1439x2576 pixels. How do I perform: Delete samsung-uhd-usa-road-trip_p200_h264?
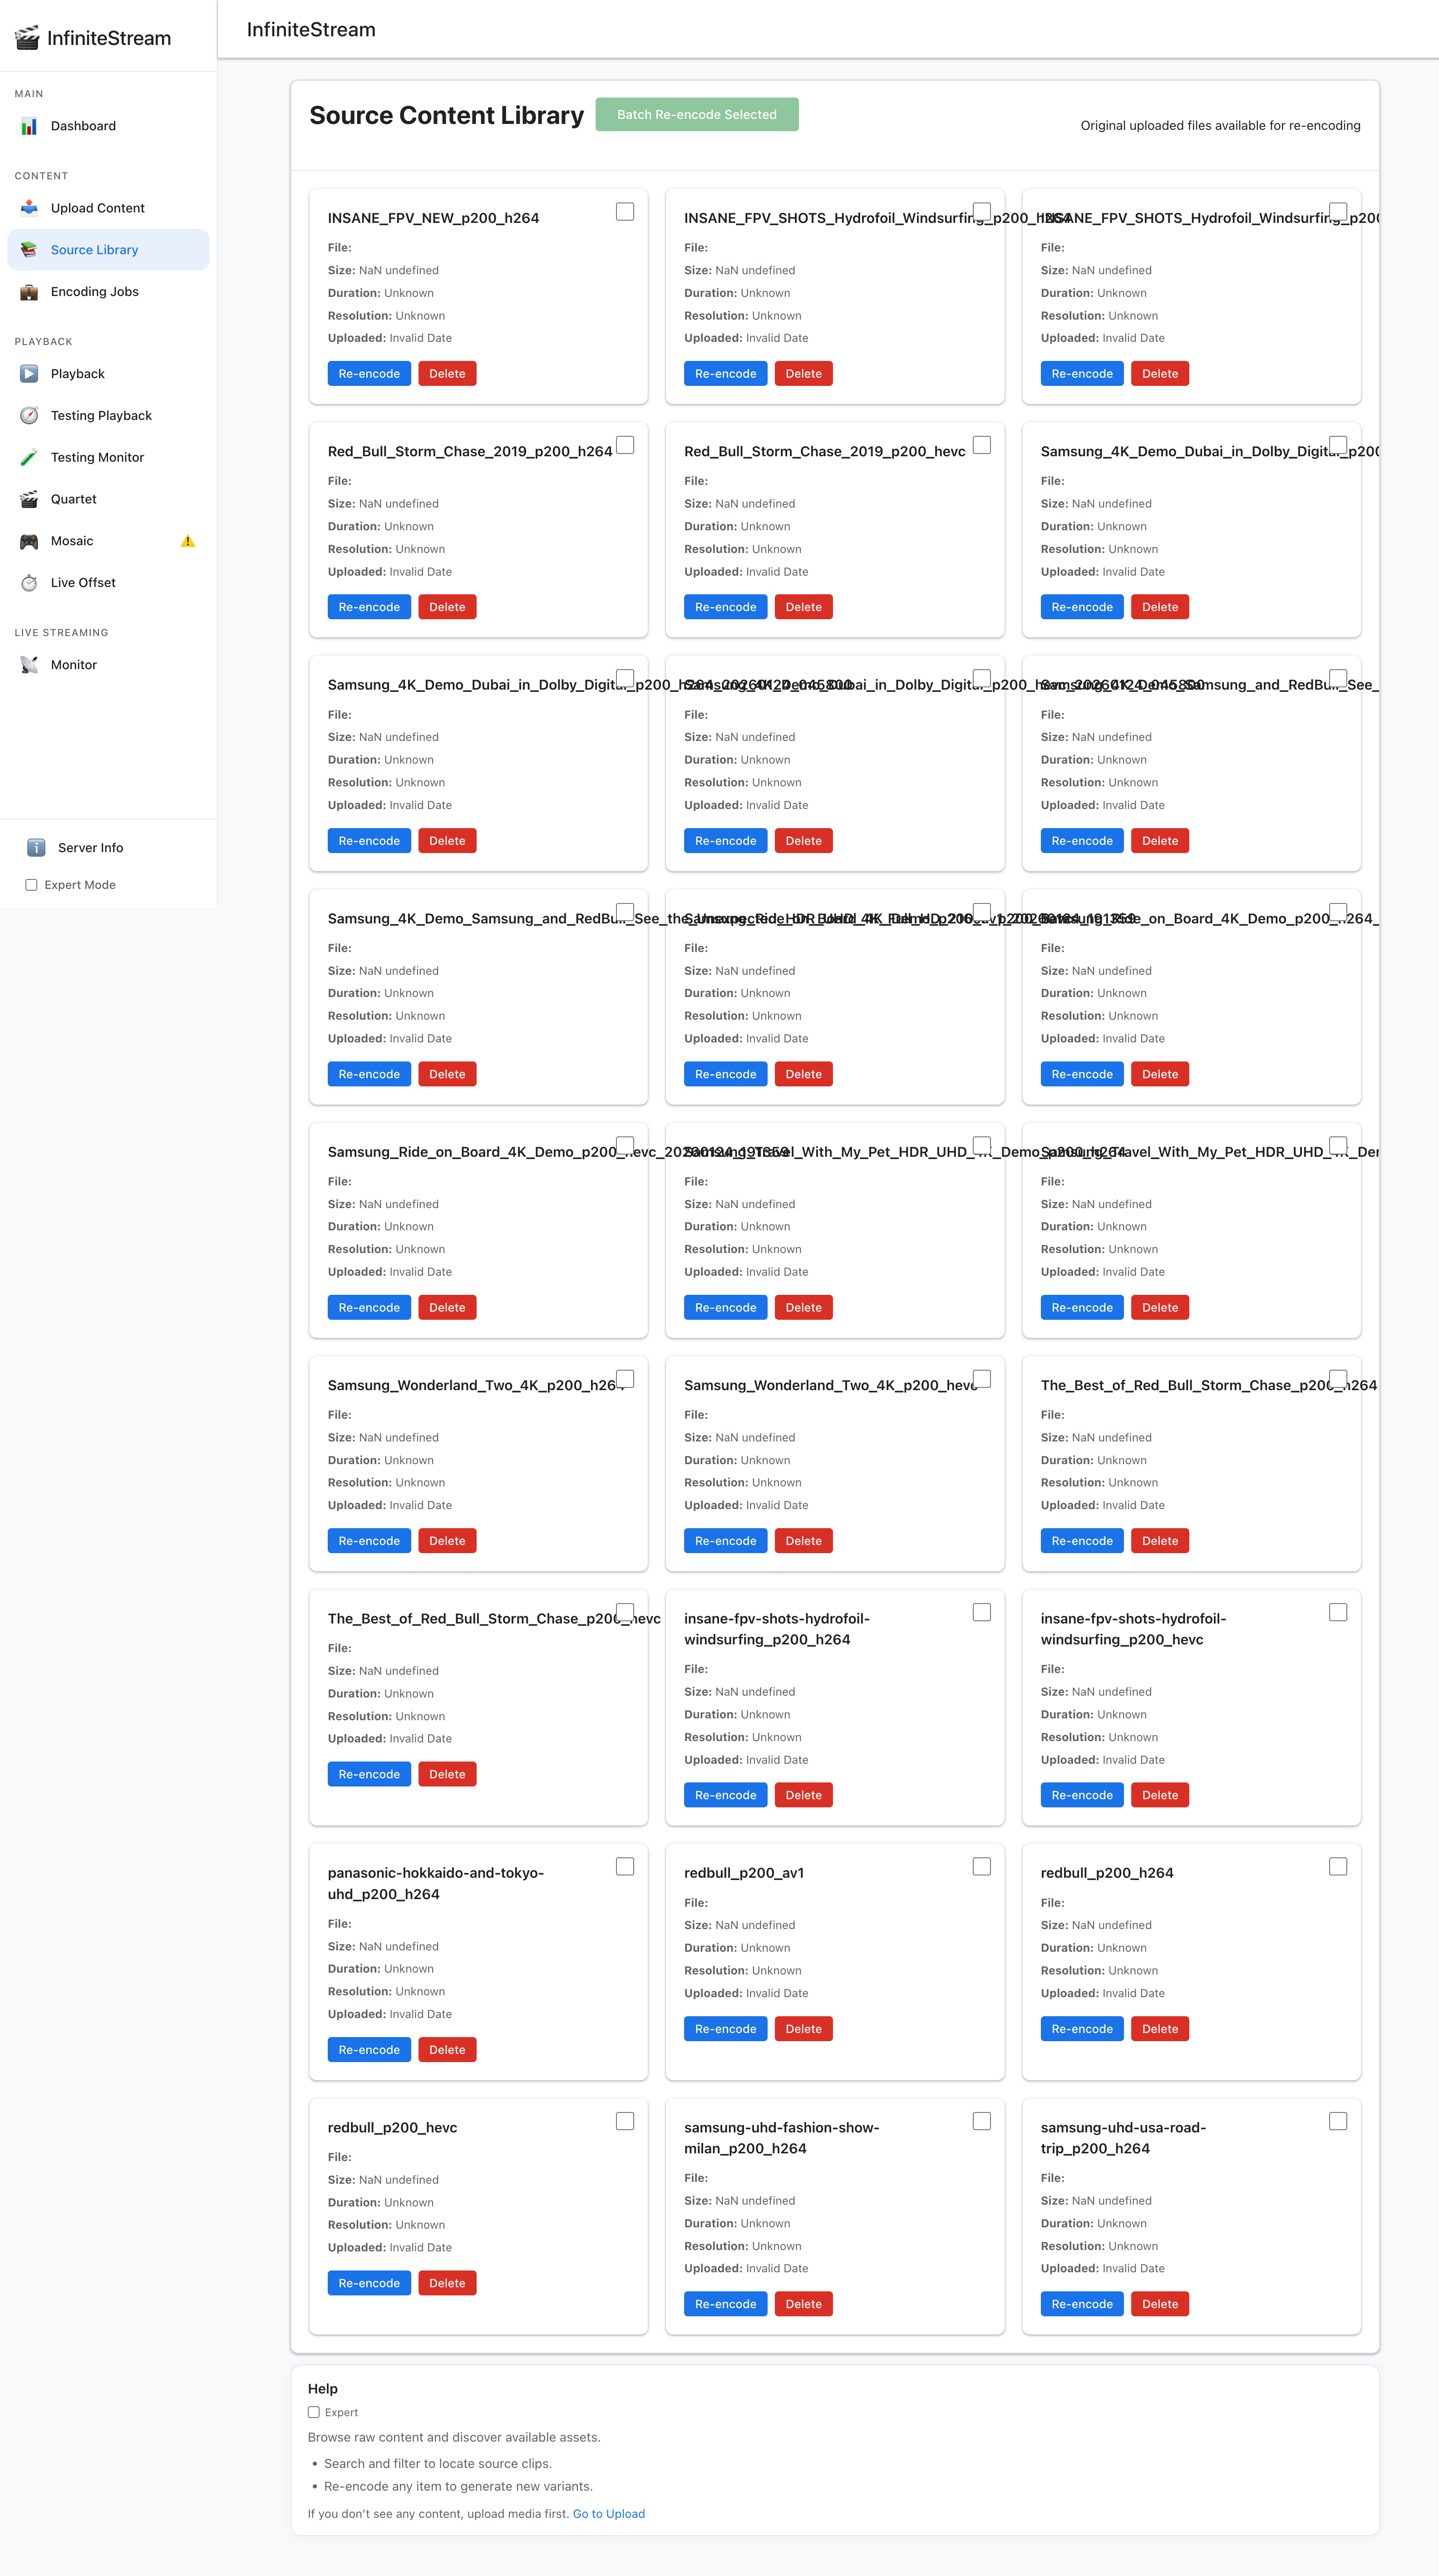click(x=1160, y=2304)
